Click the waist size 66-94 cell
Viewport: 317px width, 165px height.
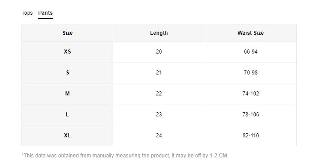pyautogui.click(x=251, y=52)
